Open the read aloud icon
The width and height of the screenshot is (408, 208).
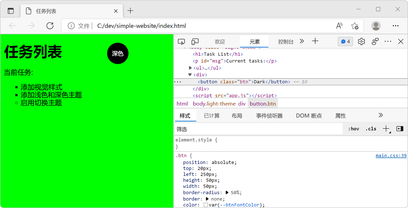pos(339,26)
